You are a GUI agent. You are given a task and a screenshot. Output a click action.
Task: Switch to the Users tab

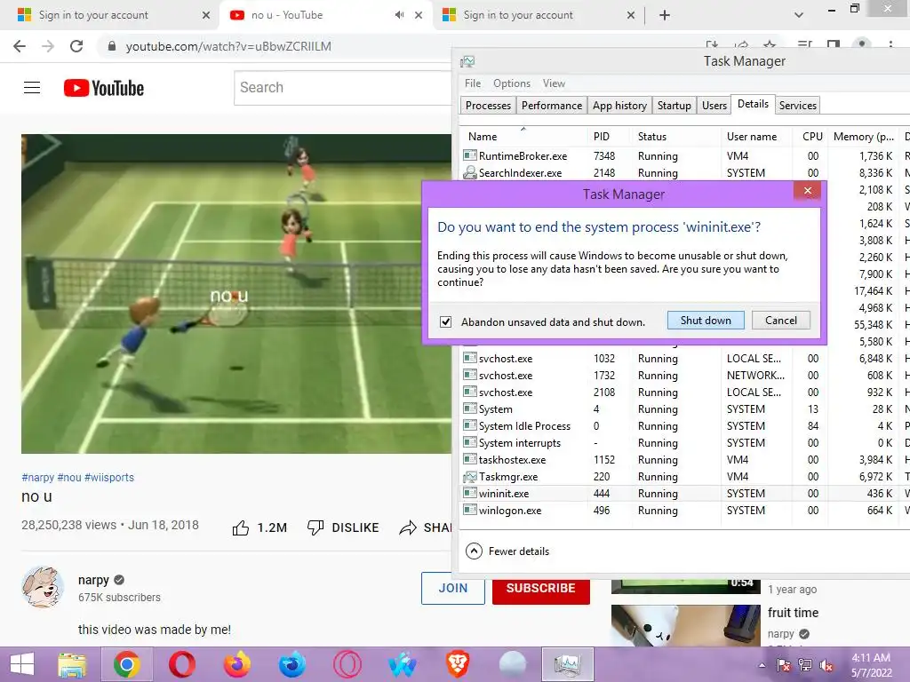coord(714,106)
